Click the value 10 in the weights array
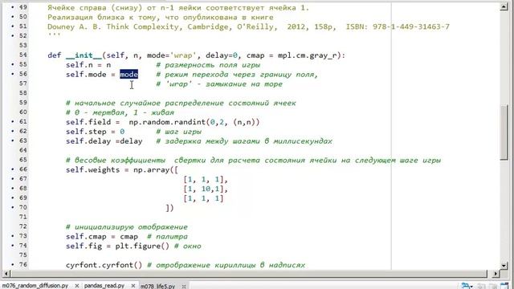This screenshot has width=514, height=289. pos(206,189)
